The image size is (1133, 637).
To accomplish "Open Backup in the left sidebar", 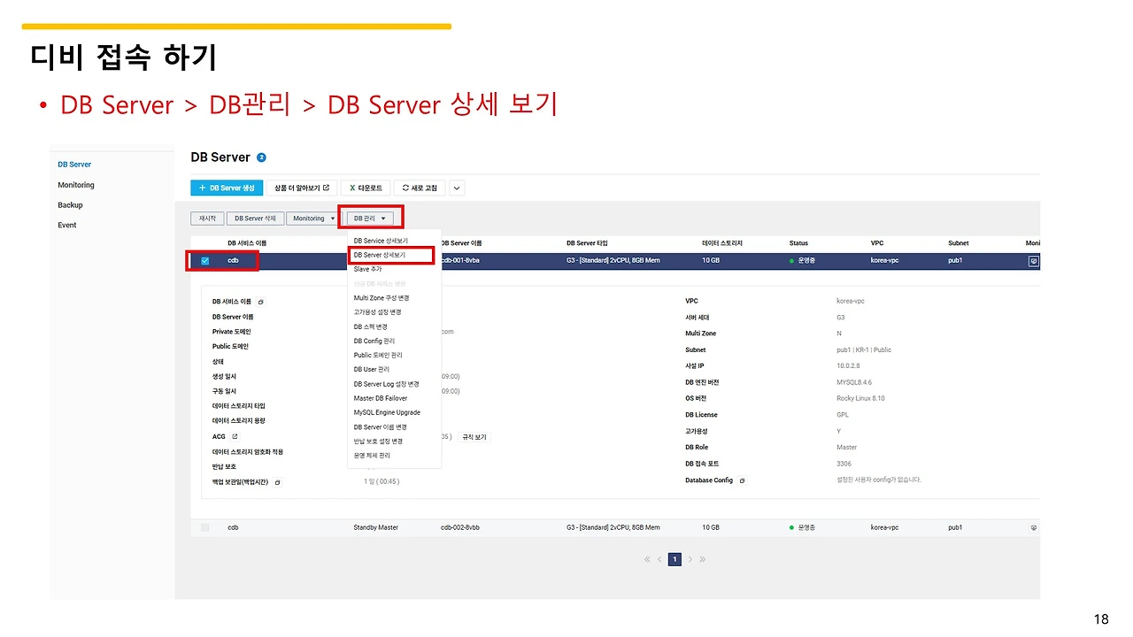I will (x=70, y=205).
